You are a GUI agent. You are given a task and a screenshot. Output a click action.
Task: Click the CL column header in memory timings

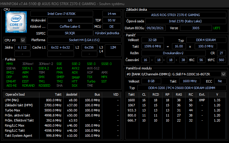(144, 94)
